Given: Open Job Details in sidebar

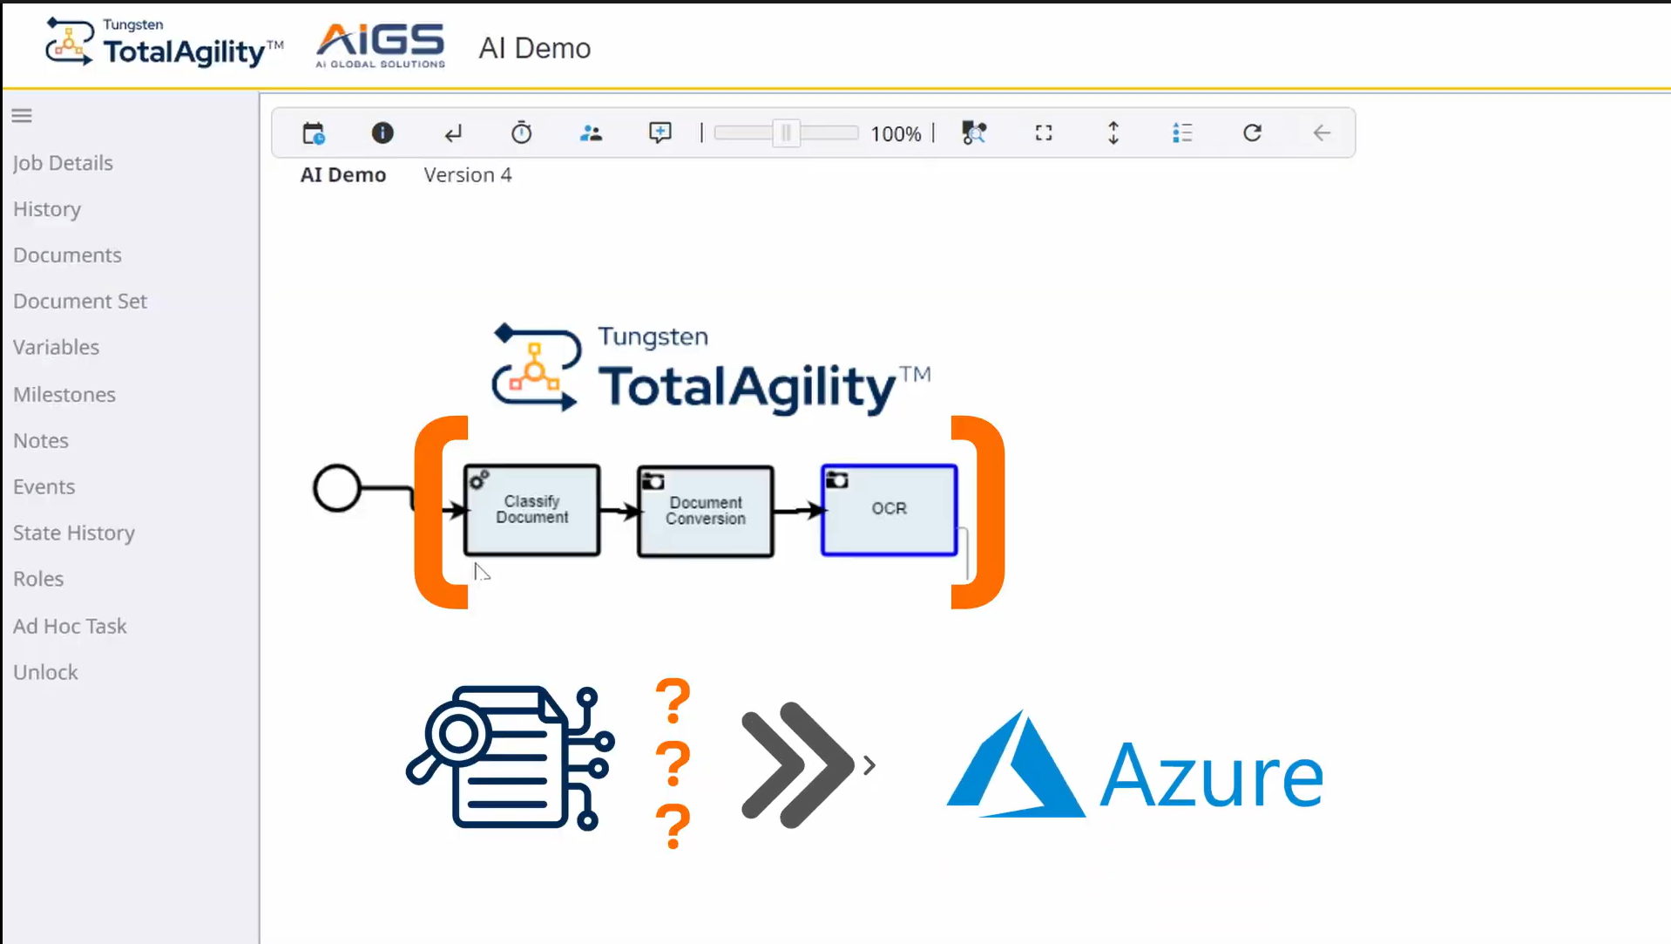Looking at the screenshot, I should click(63, 163).
